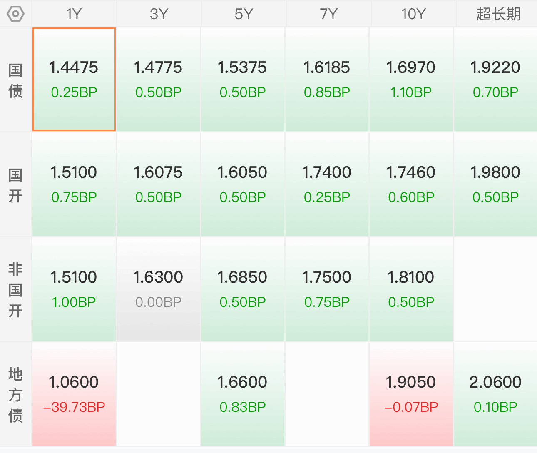Select the 1Y column header
The width and height of the screenshot is (537, 453).
pyautogui.click(x=74, y=14)
